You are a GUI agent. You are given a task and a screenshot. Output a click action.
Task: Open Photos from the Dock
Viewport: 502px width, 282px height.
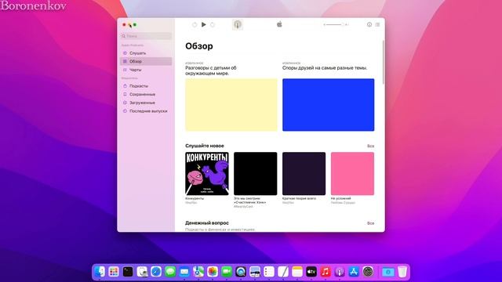tap(213, 272)
